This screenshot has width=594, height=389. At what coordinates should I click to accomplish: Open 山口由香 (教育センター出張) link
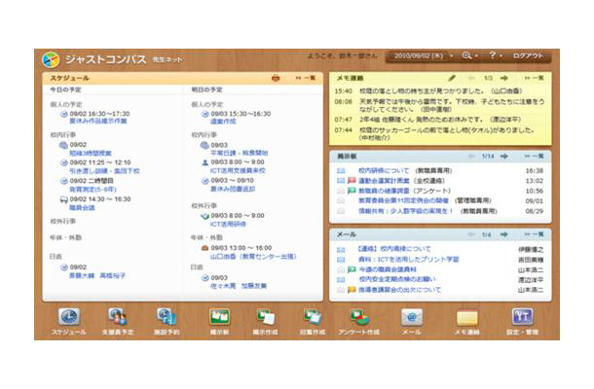click(253, 257)
